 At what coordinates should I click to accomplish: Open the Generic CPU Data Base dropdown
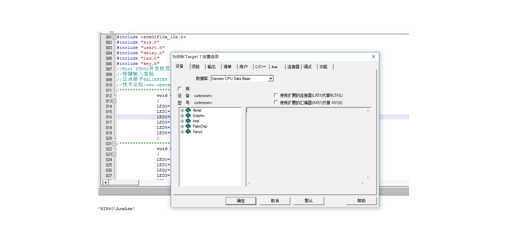[271, 79]
